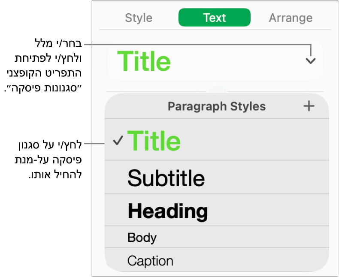Open the Arrange tab
The image size is (339, 277).
point(291,18)
